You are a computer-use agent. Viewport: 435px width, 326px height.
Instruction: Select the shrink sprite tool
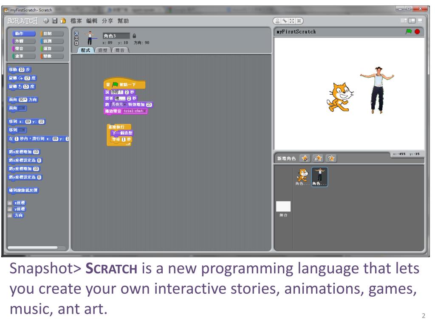tap(299, 21)
